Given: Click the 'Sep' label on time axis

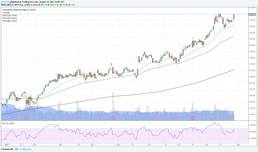Looking at the screenshot, I should pos(238,145).
